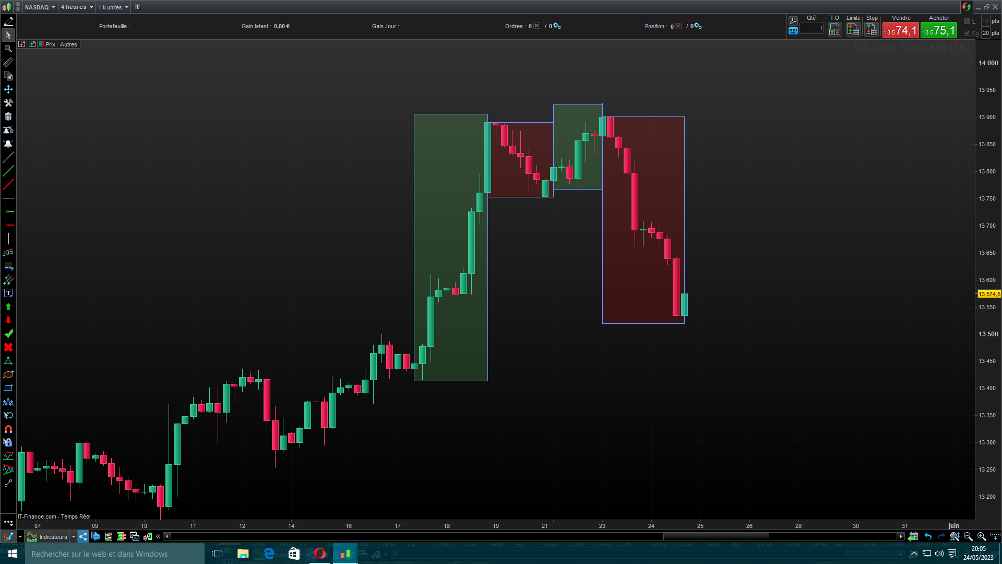Click the wrench settings icon near Qté
The image size is (1002, 564).
point(793,20)
